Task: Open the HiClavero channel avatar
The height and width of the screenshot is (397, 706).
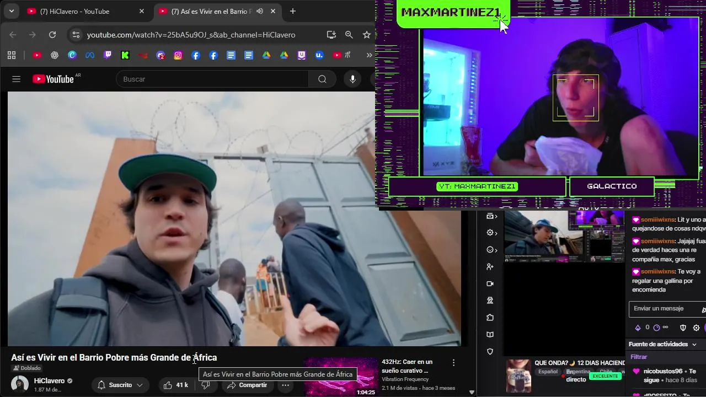Action: pyautogui.click(x=20, y=384)
